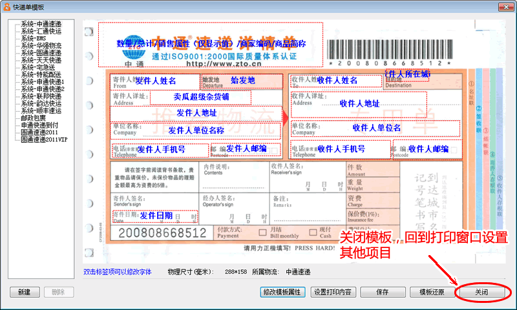
Task: Click the 新建 button
Action: (25, 292)
